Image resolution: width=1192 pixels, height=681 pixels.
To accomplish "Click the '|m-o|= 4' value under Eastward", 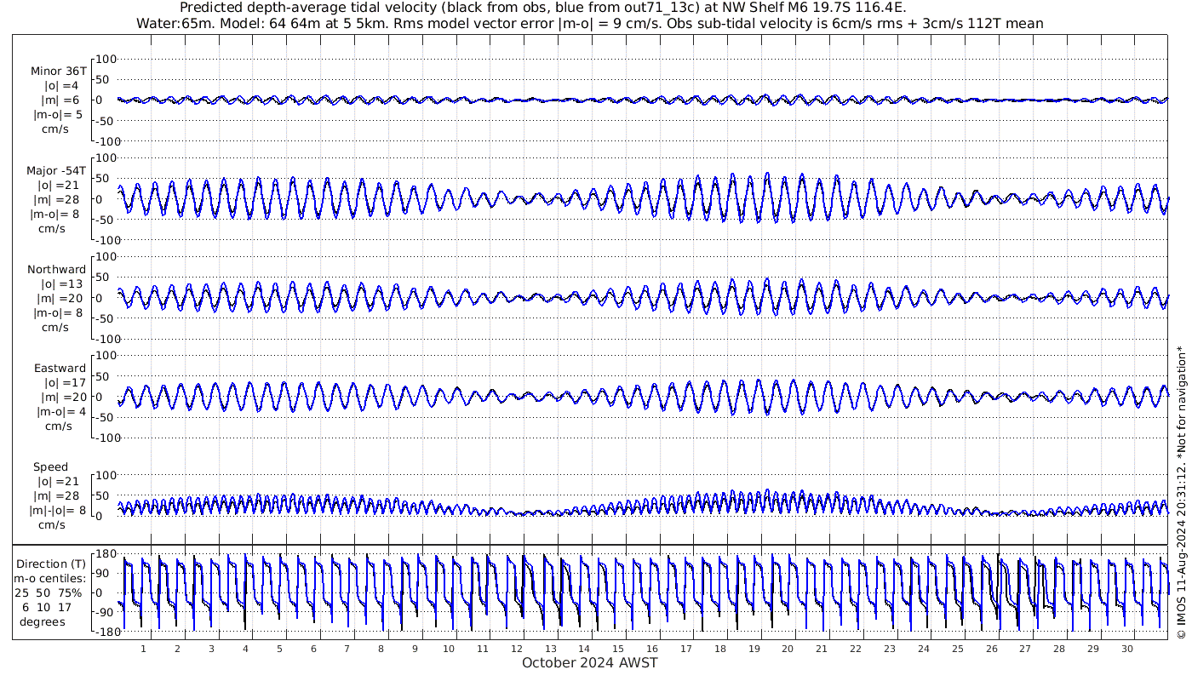I will point(60,412).
